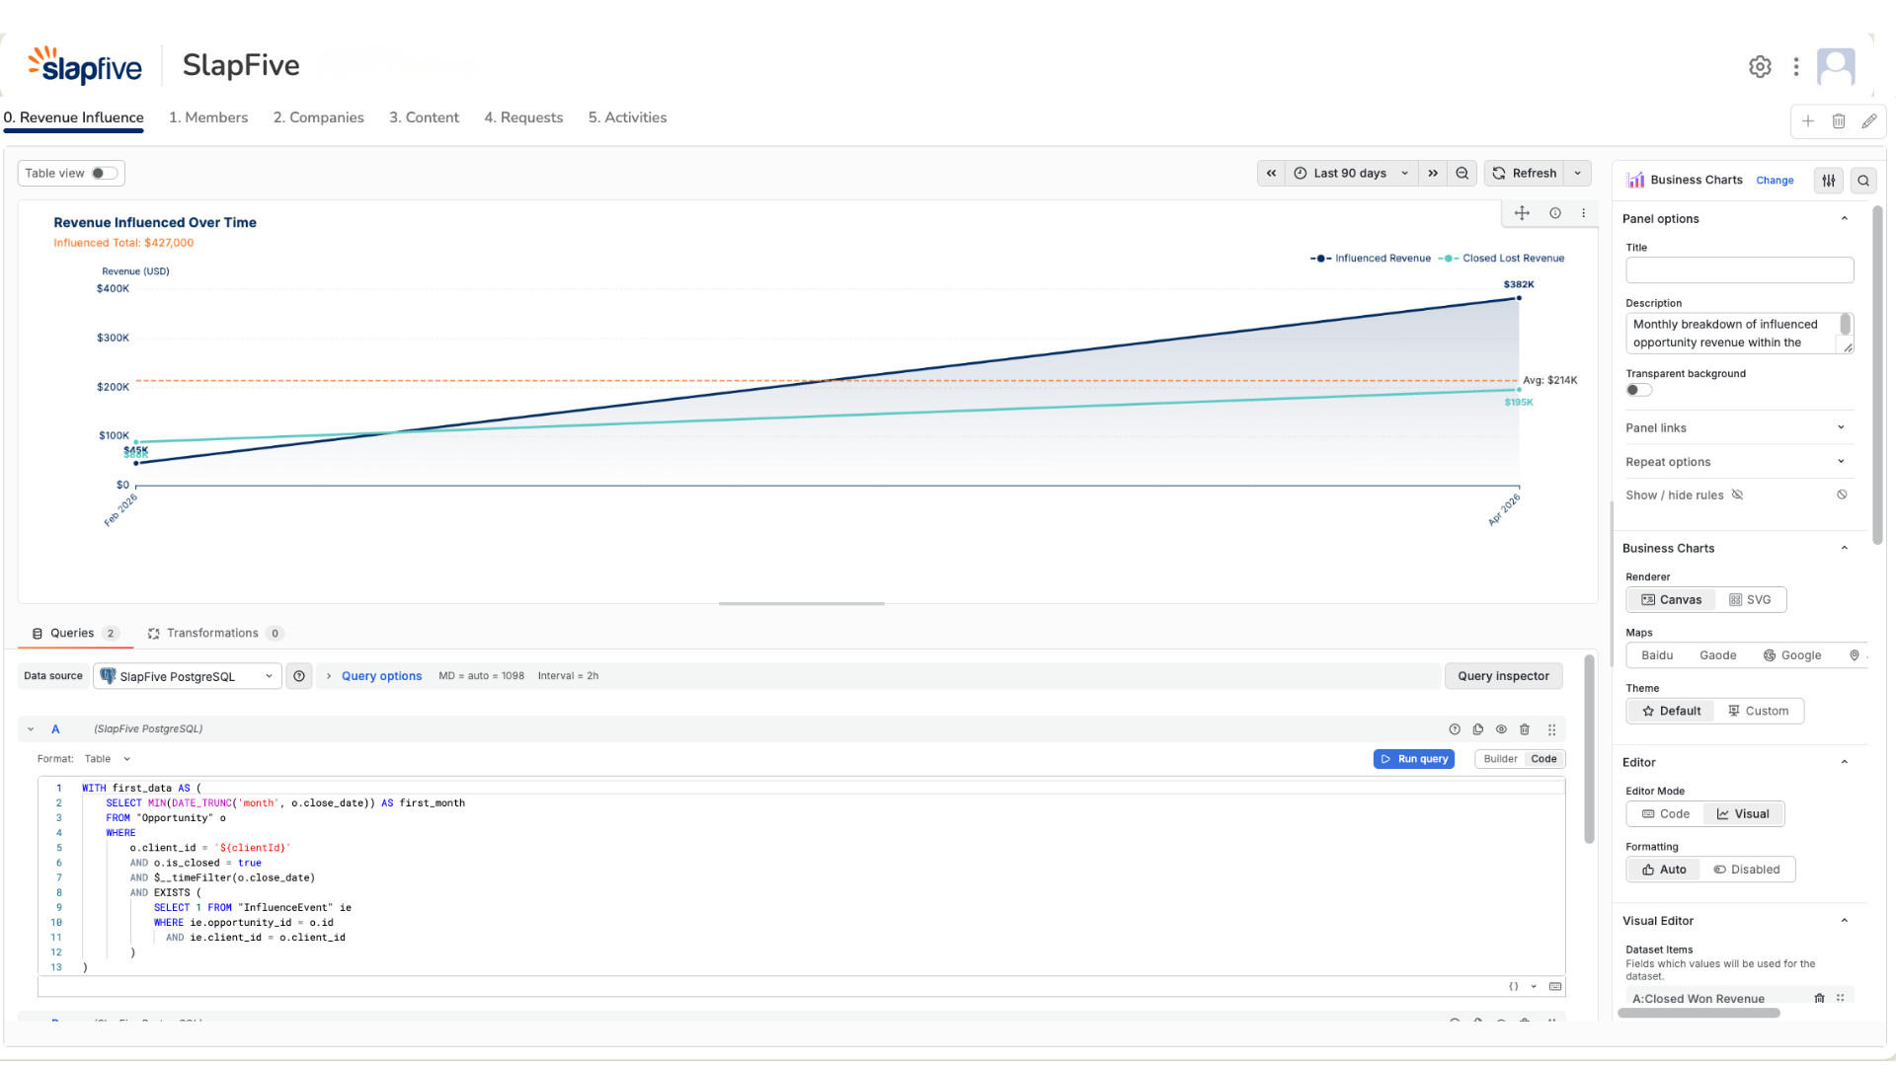Screen dimensions: 1896x1066
Task: Open data source help icon
Action: (x=299, y=676)
